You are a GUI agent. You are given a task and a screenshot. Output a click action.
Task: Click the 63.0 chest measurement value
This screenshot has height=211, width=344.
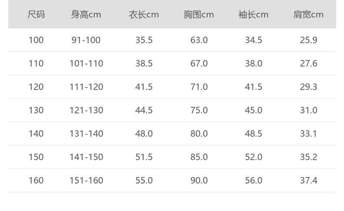[x=199, y=40]
